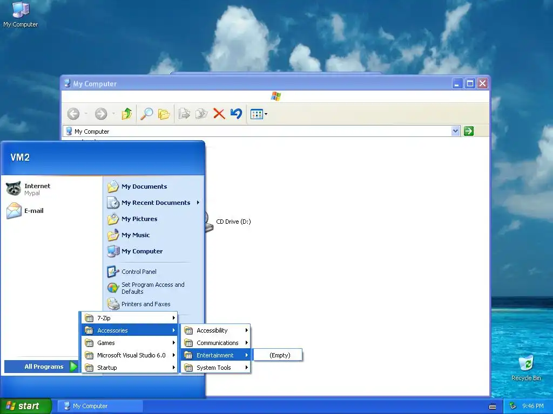Click the 9:46 PM clock

pyautogui.click(x=533, y=406)
